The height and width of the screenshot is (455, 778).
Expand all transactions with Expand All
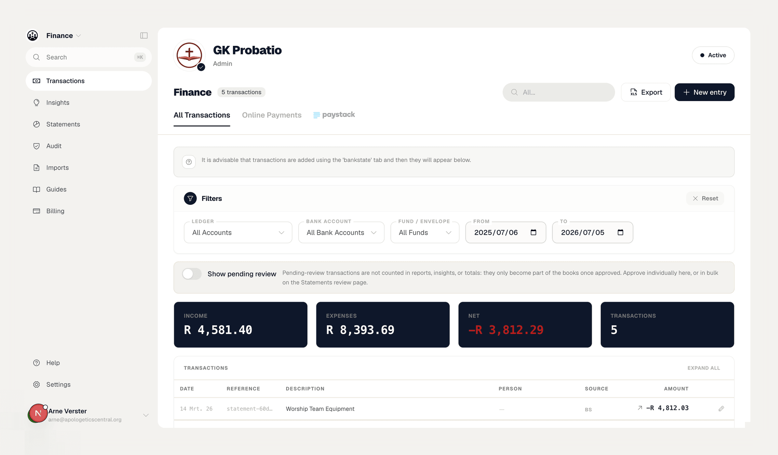click(x=704, y=368)
